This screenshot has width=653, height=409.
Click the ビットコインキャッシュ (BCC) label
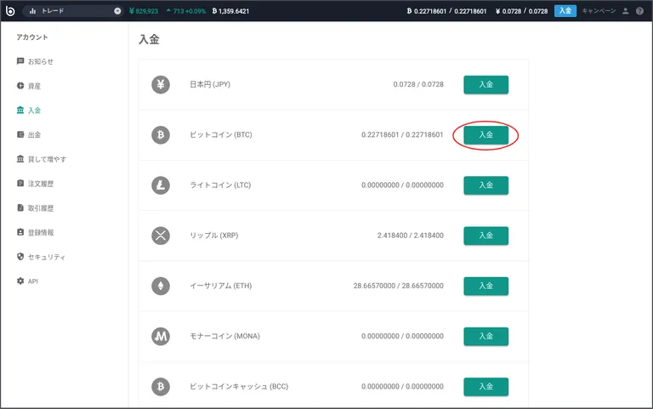(239, 387)
